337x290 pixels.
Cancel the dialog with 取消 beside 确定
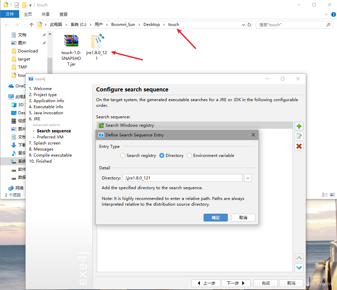(243, 217)
